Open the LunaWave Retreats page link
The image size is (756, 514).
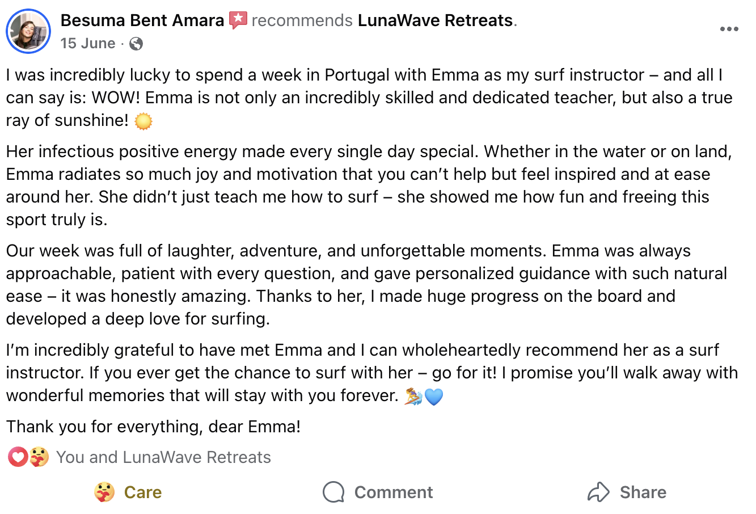click(x=435, y=20)
